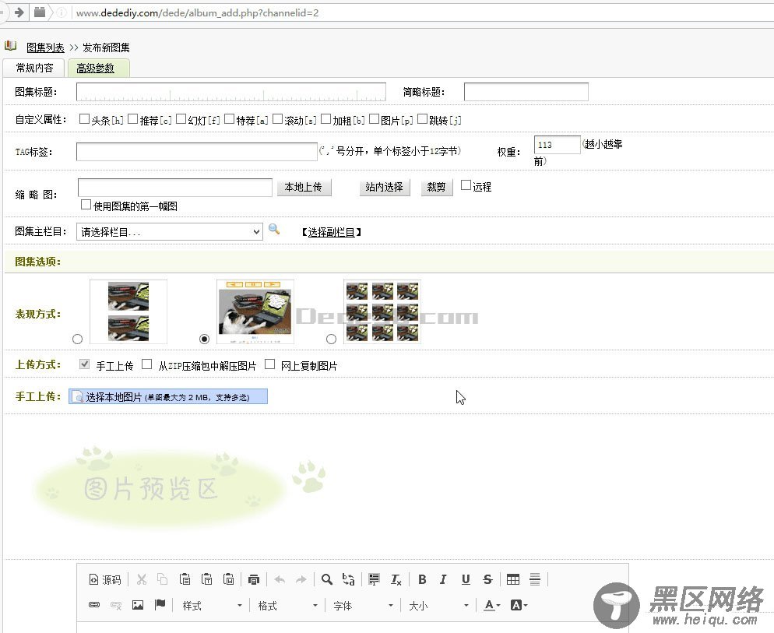774x633 pixels.
Task: Check 网上复制图片 option
Action: [x=269, y=364]
